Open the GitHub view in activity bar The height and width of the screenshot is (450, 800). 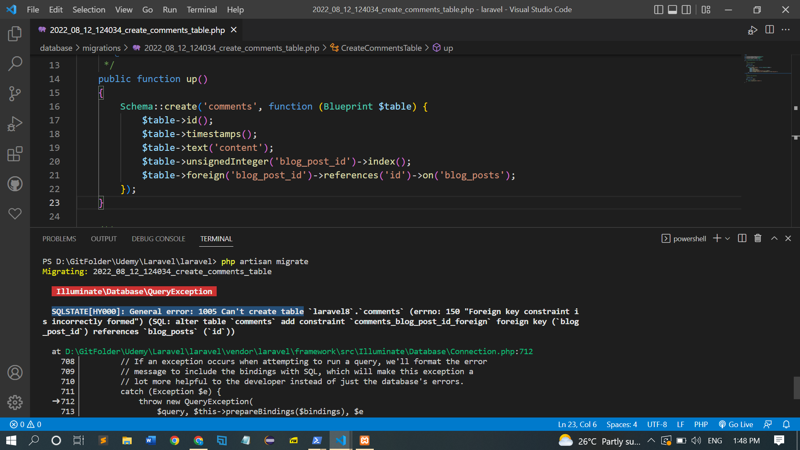[15, 184]
